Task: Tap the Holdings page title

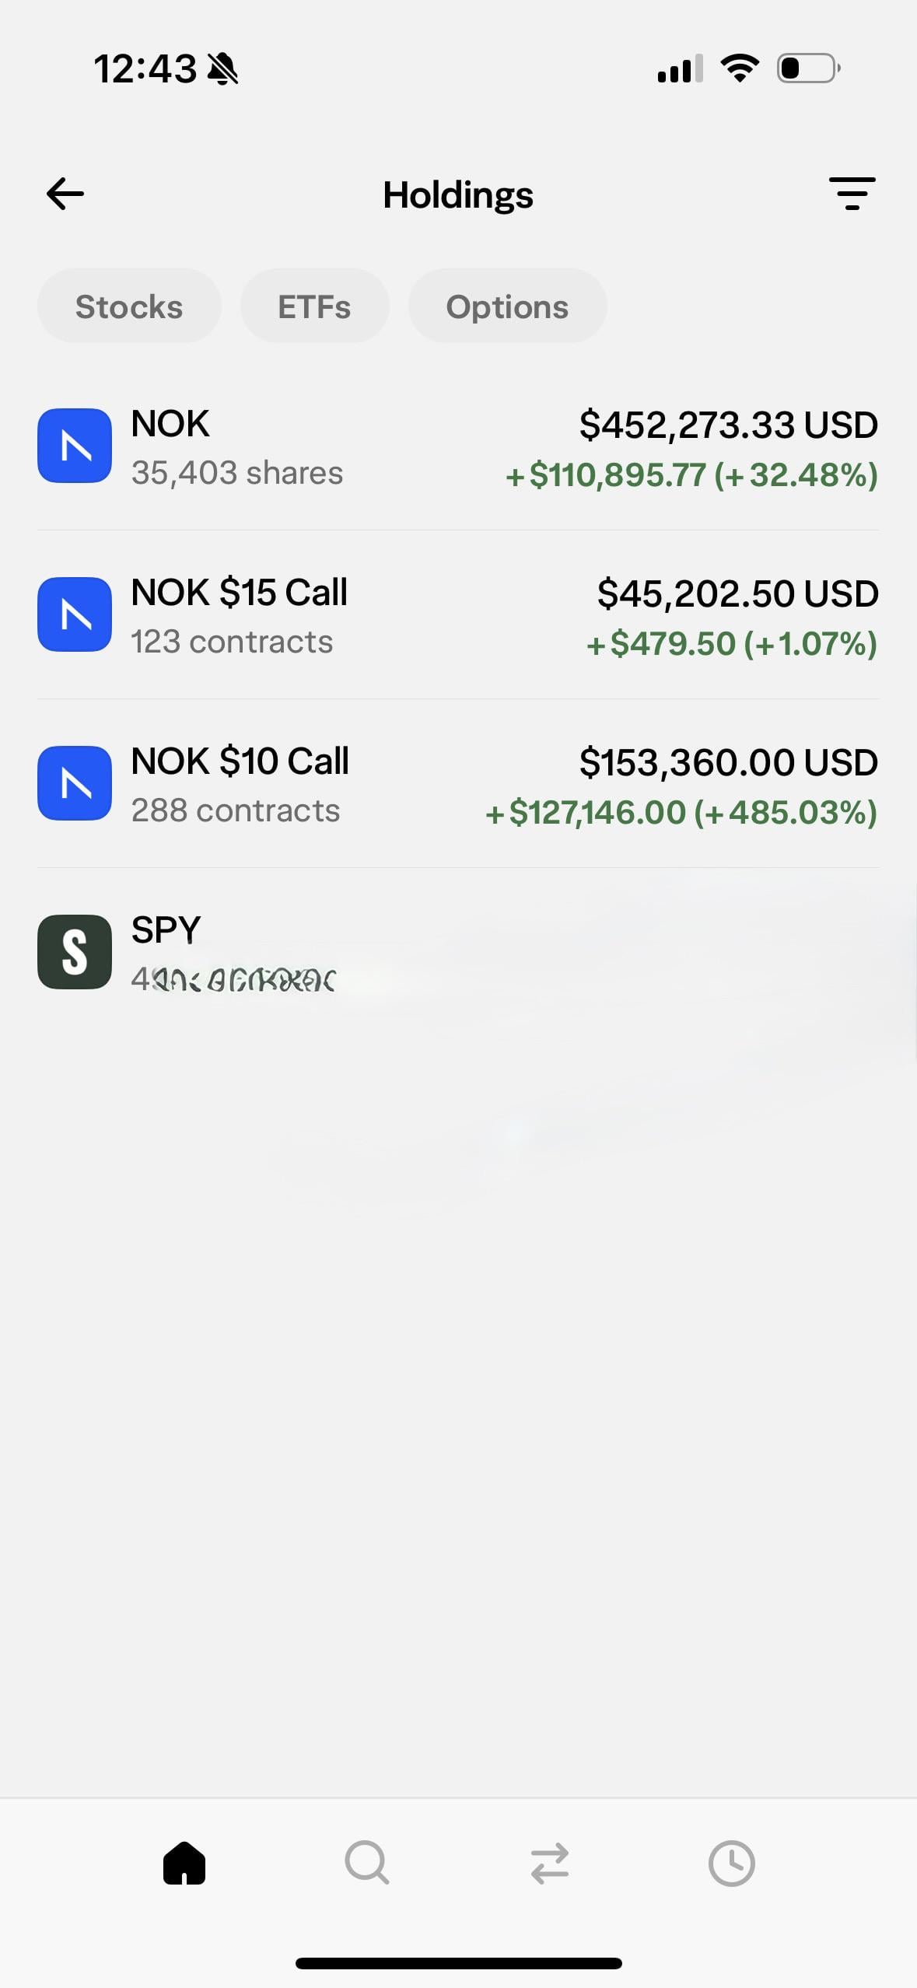Action: (458, 194)
